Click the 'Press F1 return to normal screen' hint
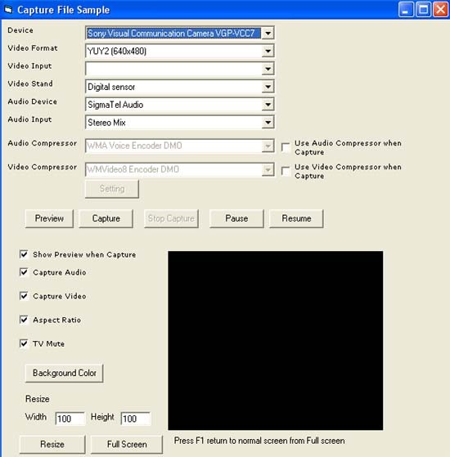Image resolution: width=450 pixels, height=457 pixels. [259, 441]
